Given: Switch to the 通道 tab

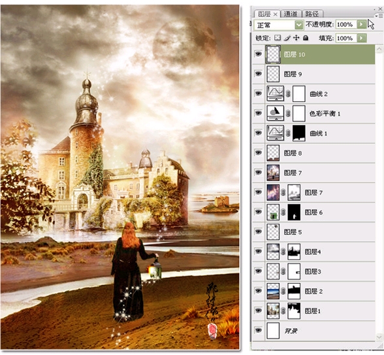Looking at the screenshot, I should [x=291, y=14].
